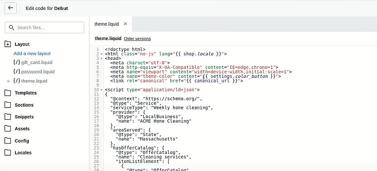Click "application/ld+json" script type

click(x=170, y=90)
